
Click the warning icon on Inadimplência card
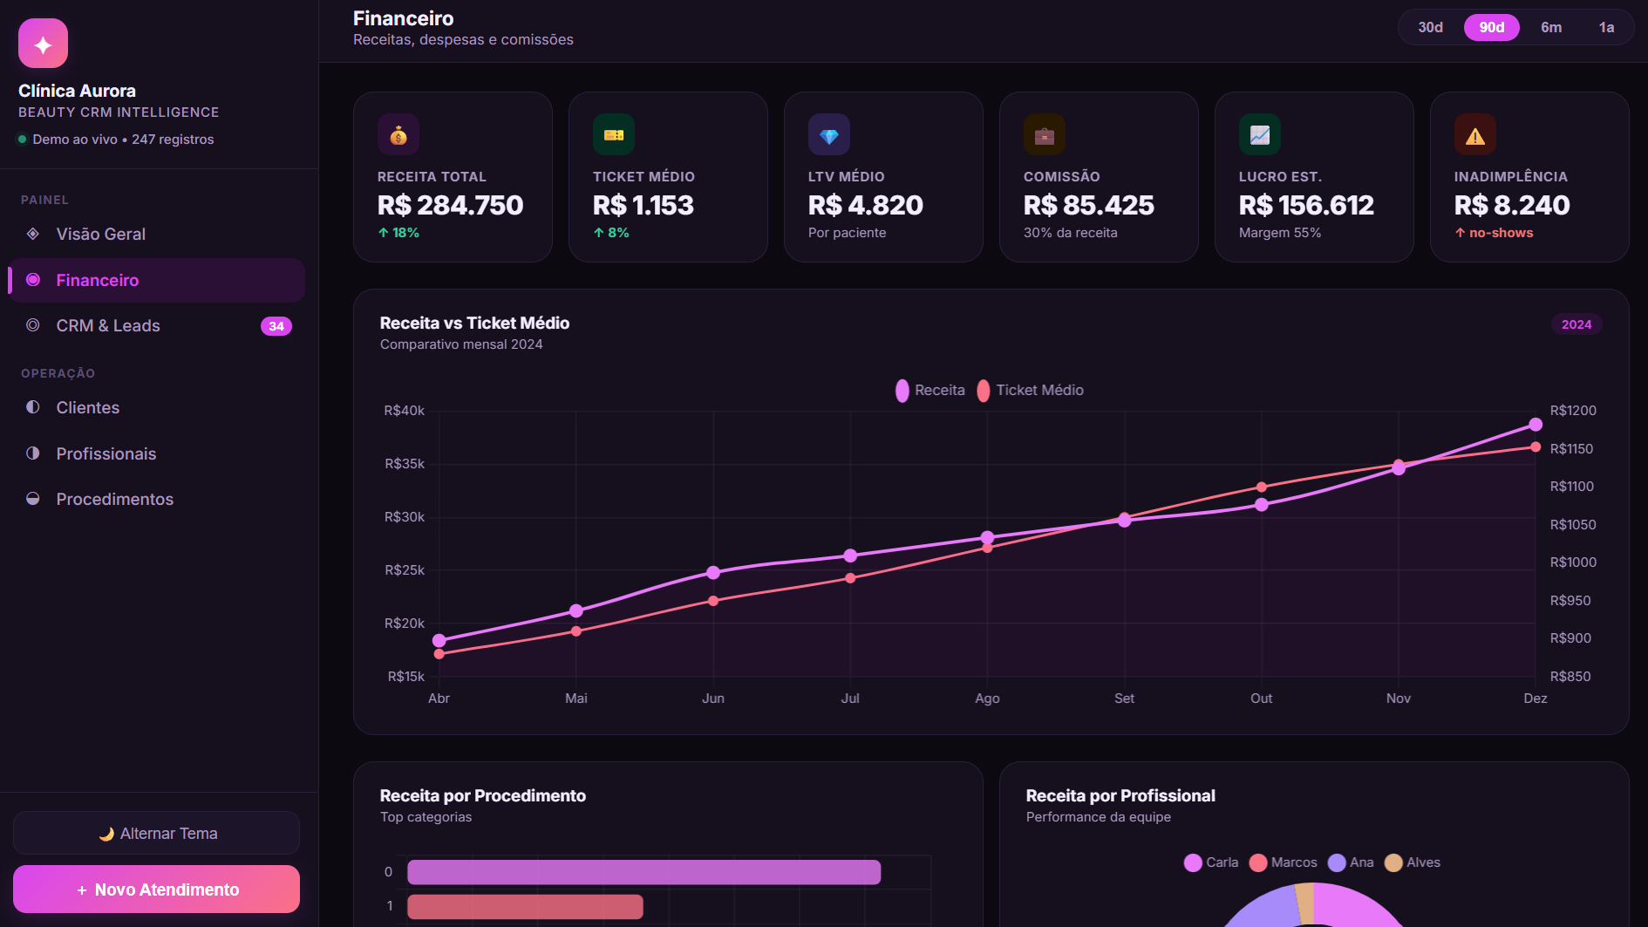[x=1475, y=134]
